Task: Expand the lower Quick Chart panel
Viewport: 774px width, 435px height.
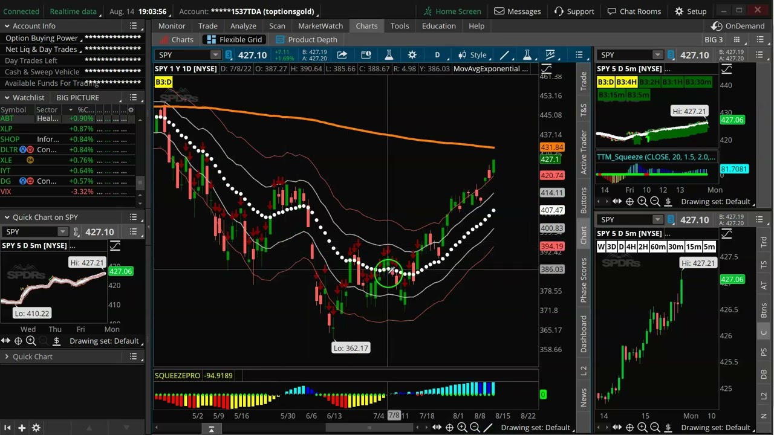Action: [7, 356]
